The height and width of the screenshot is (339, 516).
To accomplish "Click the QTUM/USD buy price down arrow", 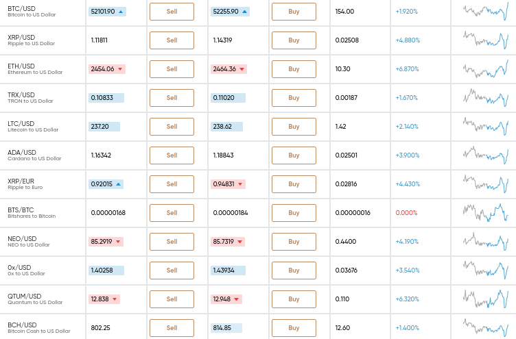I will click(x=236, y=299).
